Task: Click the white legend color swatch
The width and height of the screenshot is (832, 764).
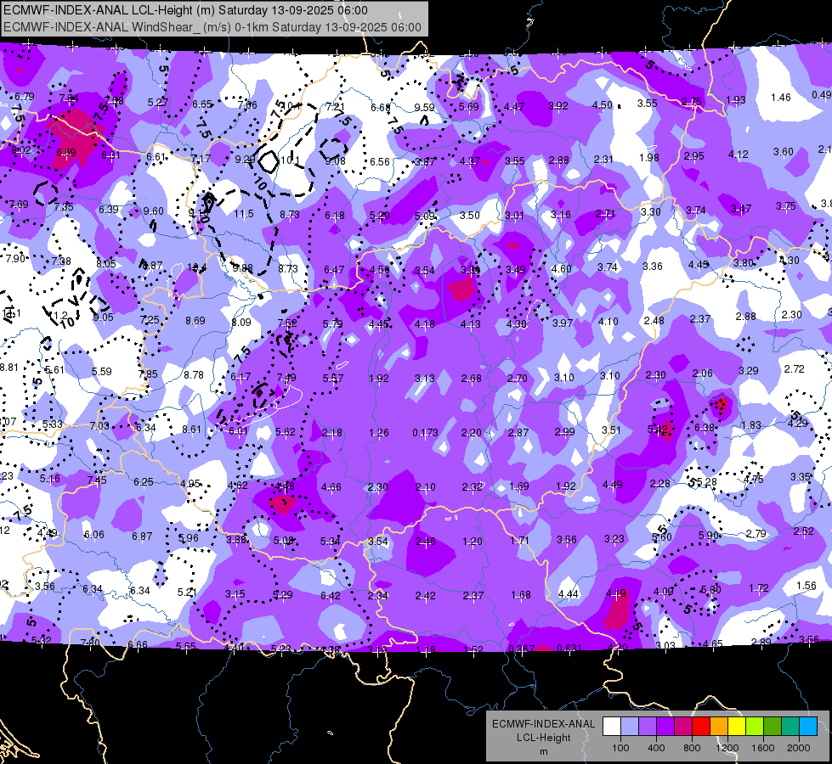Action: pyautogui.click(x=612, y=726)
